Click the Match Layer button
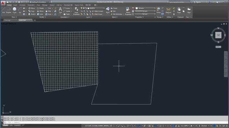This screenshot has width=229, height=128. pos(97,14)
